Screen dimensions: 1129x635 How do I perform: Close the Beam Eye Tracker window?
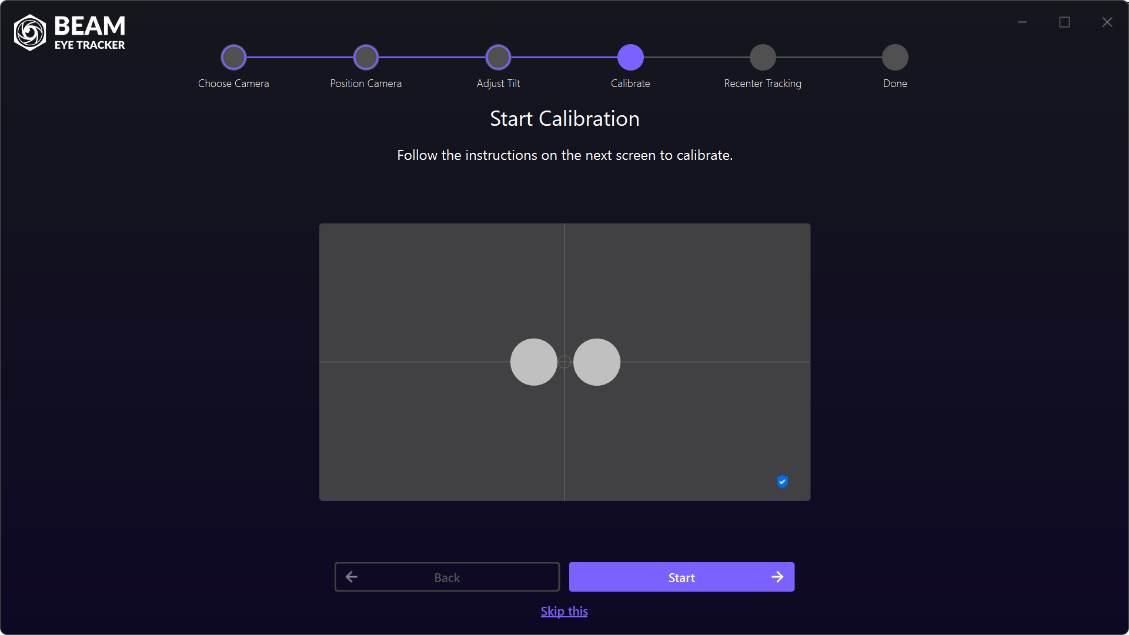1107,22
